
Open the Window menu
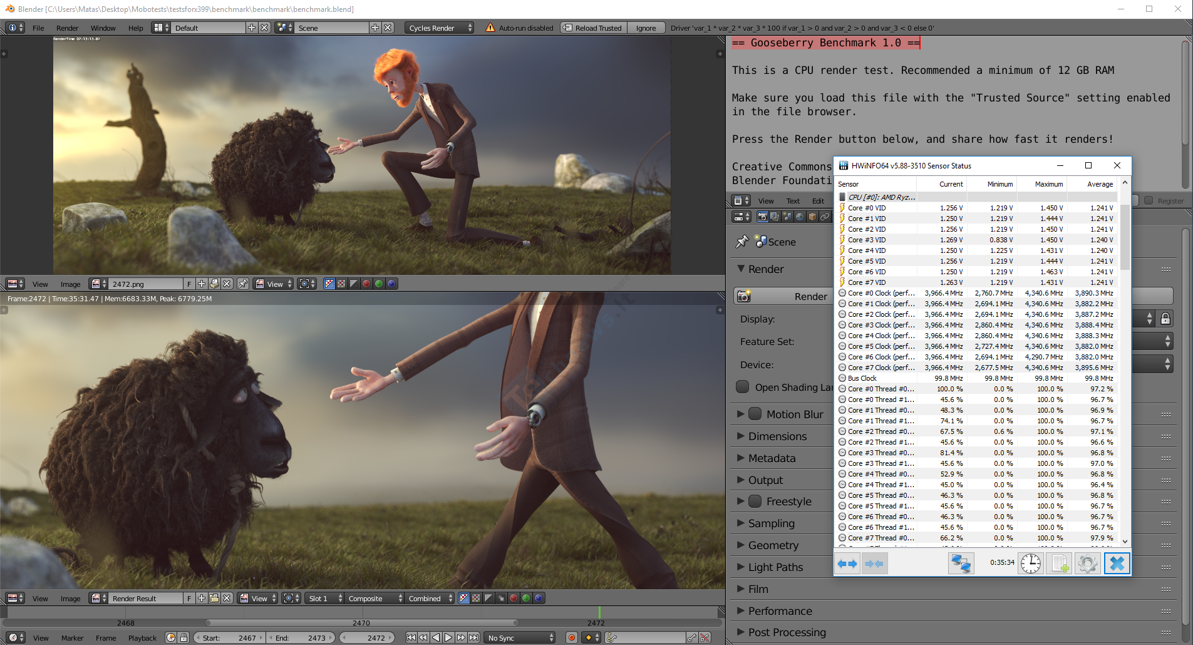[103, 28]
